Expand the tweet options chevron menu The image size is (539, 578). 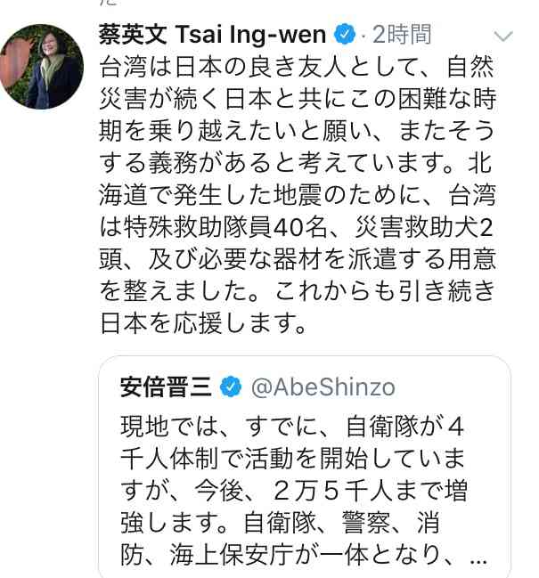(502, 36)
